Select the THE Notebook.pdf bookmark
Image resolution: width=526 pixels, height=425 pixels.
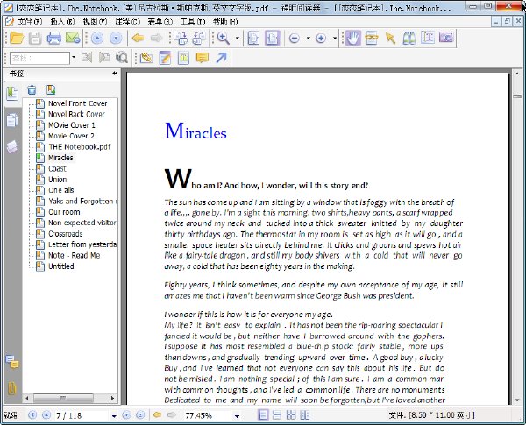coord(80,147)
